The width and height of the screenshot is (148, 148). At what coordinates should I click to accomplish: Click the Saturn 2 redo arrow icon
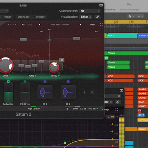click(15, 24)
